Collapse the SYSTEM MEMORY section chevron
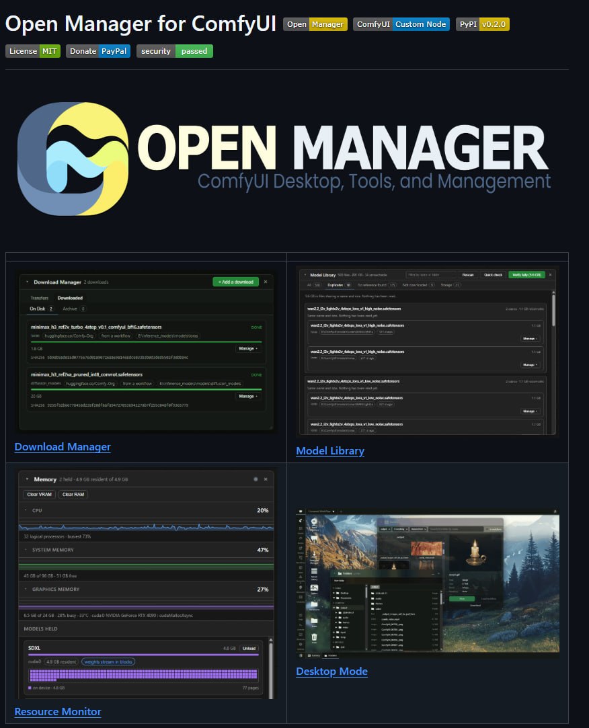 click(26, 550)
